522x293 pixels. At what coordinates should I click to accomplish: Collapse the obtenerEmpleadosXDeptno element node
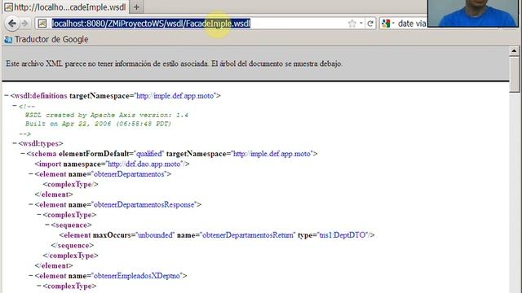[31, 275]
